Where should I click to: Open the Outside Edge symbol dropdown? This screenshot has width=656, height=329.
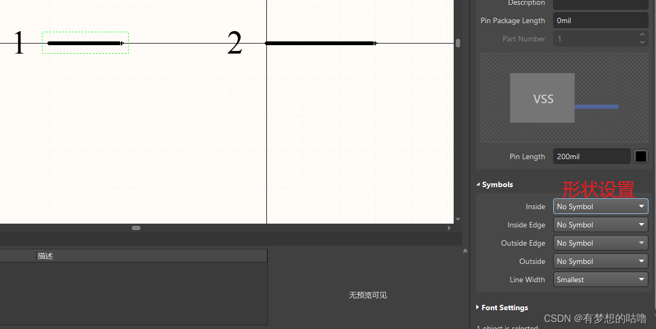point(600,243)
